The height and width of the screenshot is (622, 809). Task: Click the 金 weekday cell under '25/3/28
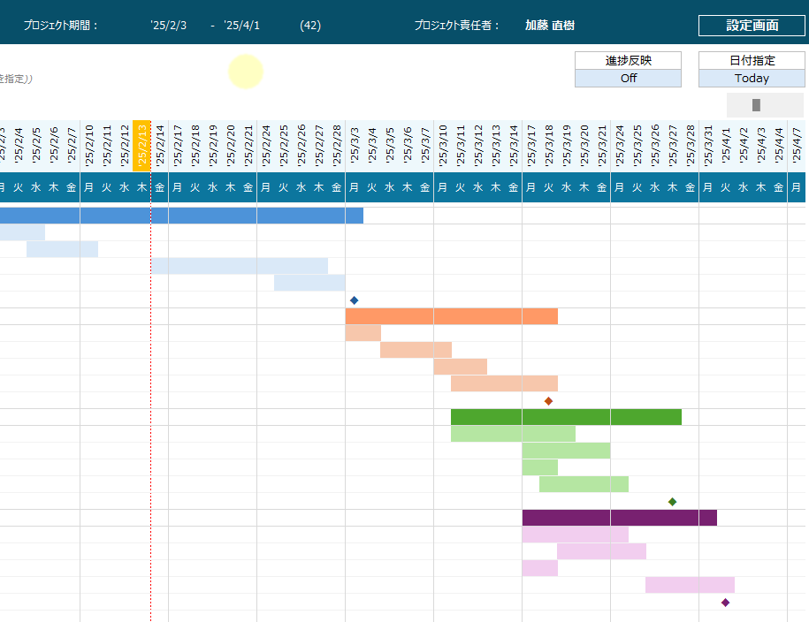point(691,187)
